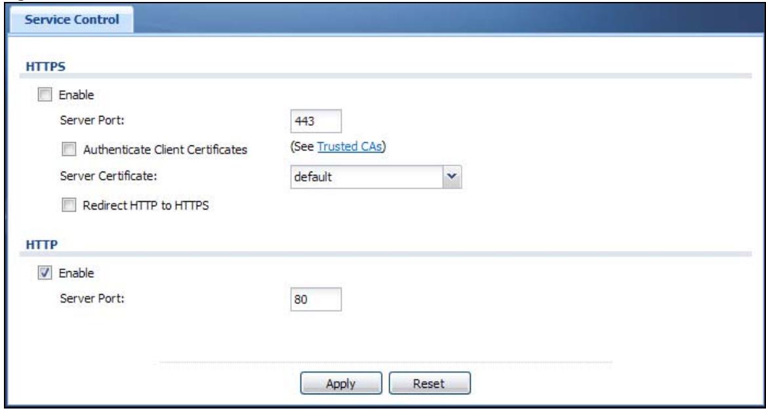Switch to the Service Control tab
The width and height of the screenshot is (766, 410).
click(72, 20)
